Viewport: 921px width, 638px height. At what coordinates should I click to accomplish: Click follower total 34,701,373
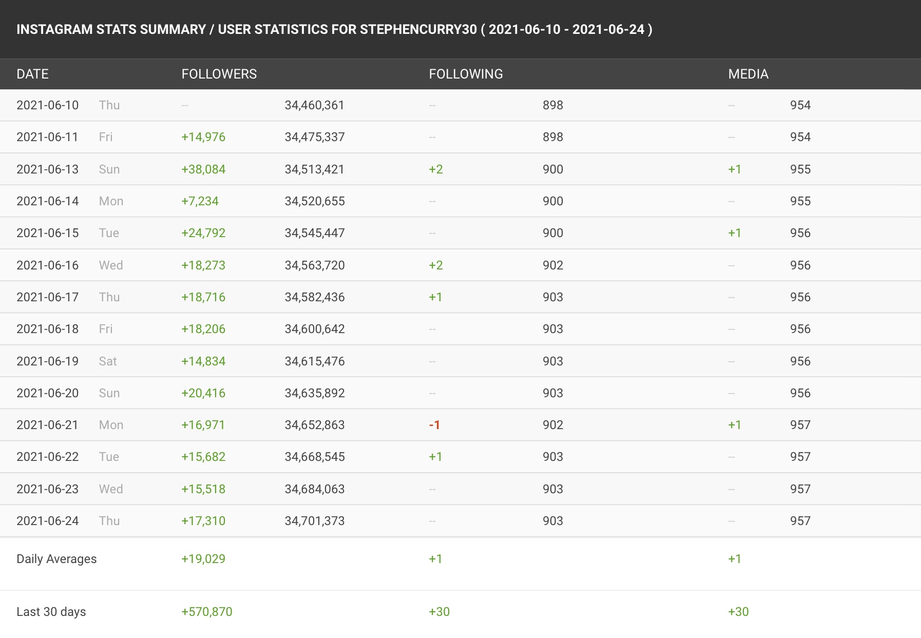(x=314, y=521)
